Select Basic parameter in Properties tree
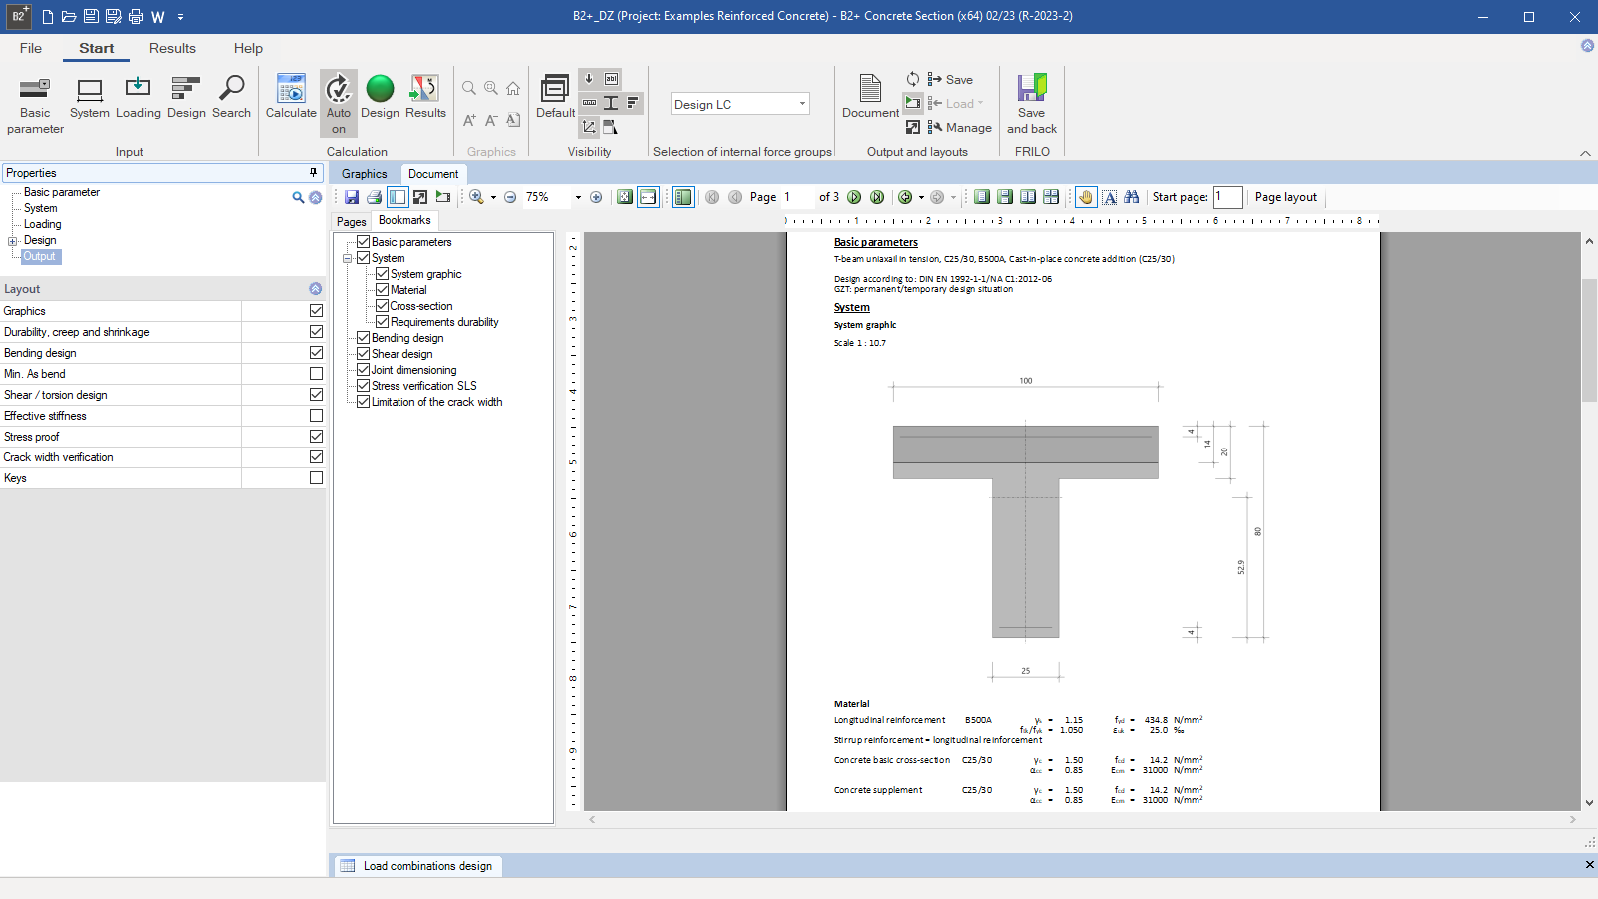The width and height of the screenshot is (1598, 899). click(x=62, y=192)
